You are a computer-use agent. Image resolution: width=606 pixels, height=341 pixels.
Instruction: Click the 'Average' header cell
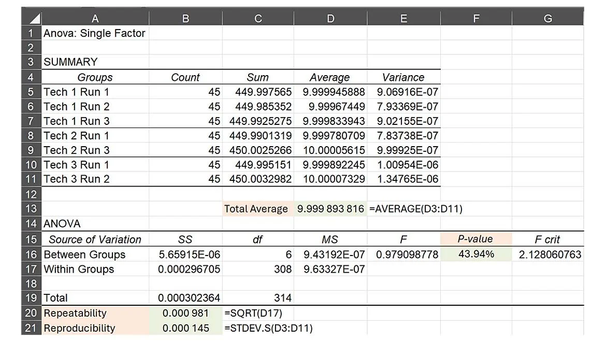tap(330, 77)
